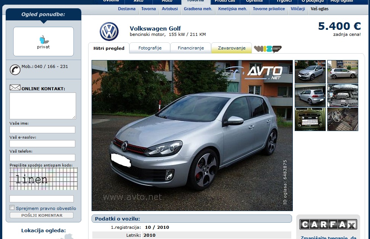Go to the Tovorna submenu category
This screenshot has width=370, height=239.
pyautogui.click(x=148, y=9)
